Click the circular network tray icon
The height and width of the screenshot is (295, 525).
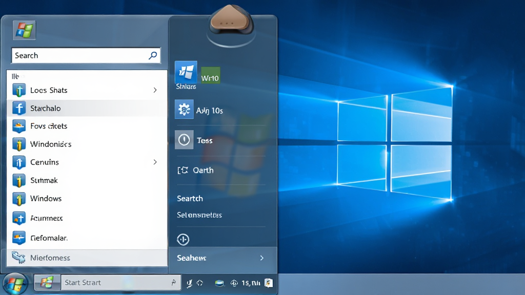pyautogui.click(x=234, y=283)
